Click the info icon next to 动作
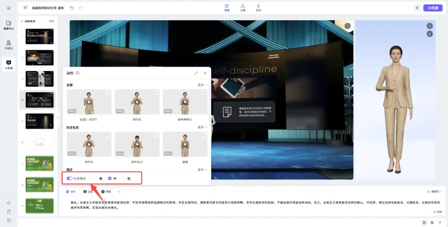Viewport: 448px width, 227px height. (77, 73)
